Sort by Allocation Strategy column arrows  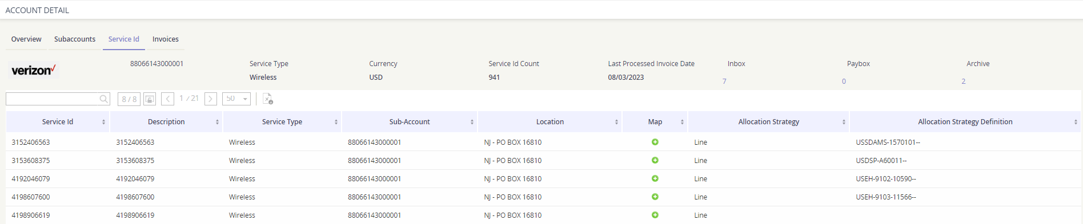[844, 122]
